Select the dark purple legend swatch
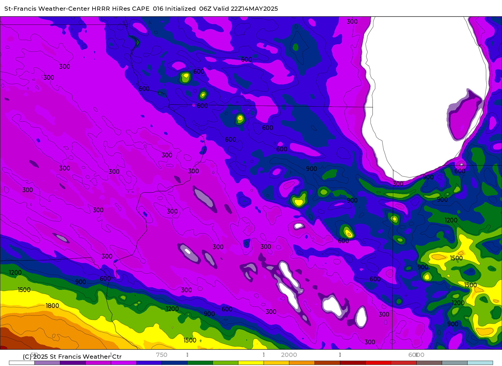 point(73,363)
